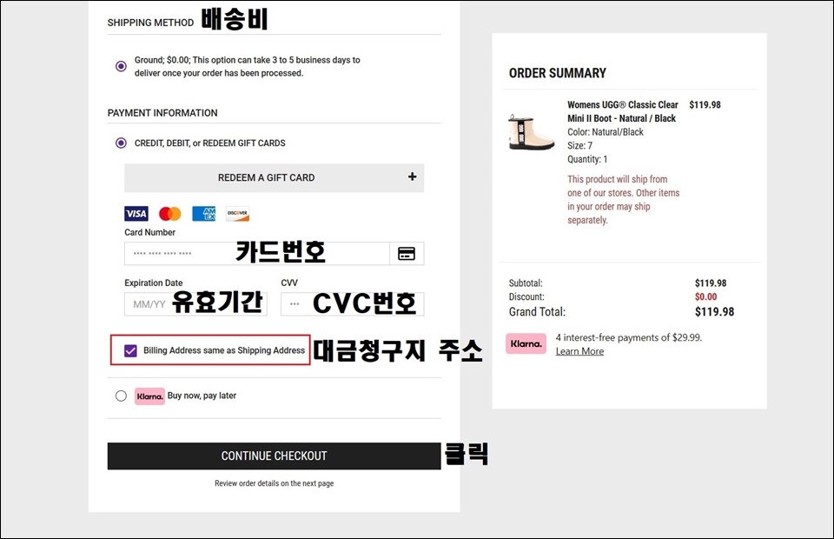Focus the CVV input field
Image resolution: width=834 pixels, height=539 pixels.
click(x=352, y=304)
